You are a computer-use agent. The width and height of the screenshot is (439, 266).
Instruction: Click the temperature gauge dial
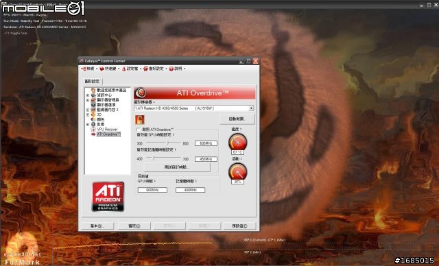click(238, 142)
